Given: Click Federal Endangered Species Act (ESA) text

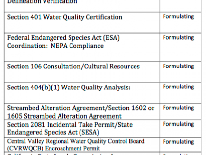Looking at the screenshot, I should (63, 38).
